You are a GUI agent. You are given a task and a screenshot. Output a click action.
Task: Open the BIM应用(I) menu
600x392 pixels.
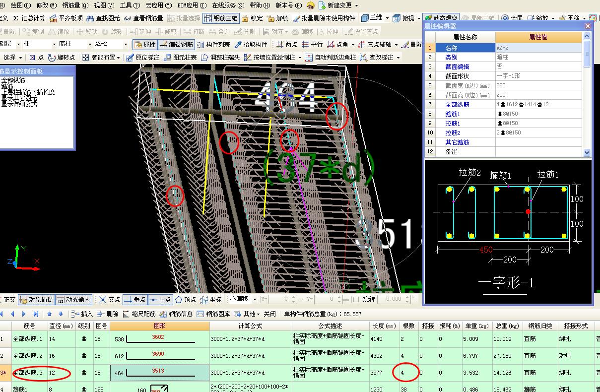(x=192, y=5)
